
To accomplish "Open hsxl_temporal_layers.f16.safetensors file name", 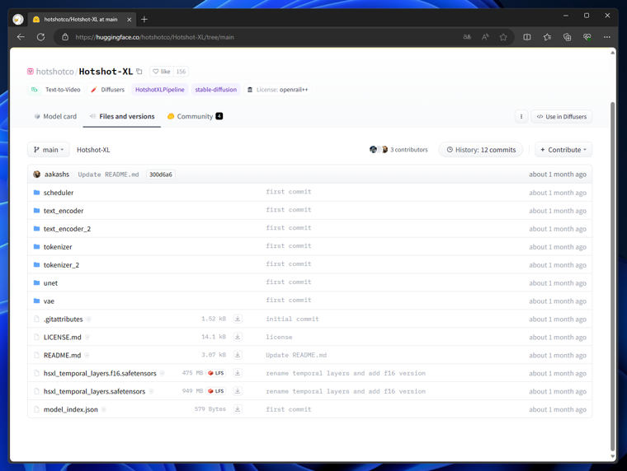I will point(100,373).
